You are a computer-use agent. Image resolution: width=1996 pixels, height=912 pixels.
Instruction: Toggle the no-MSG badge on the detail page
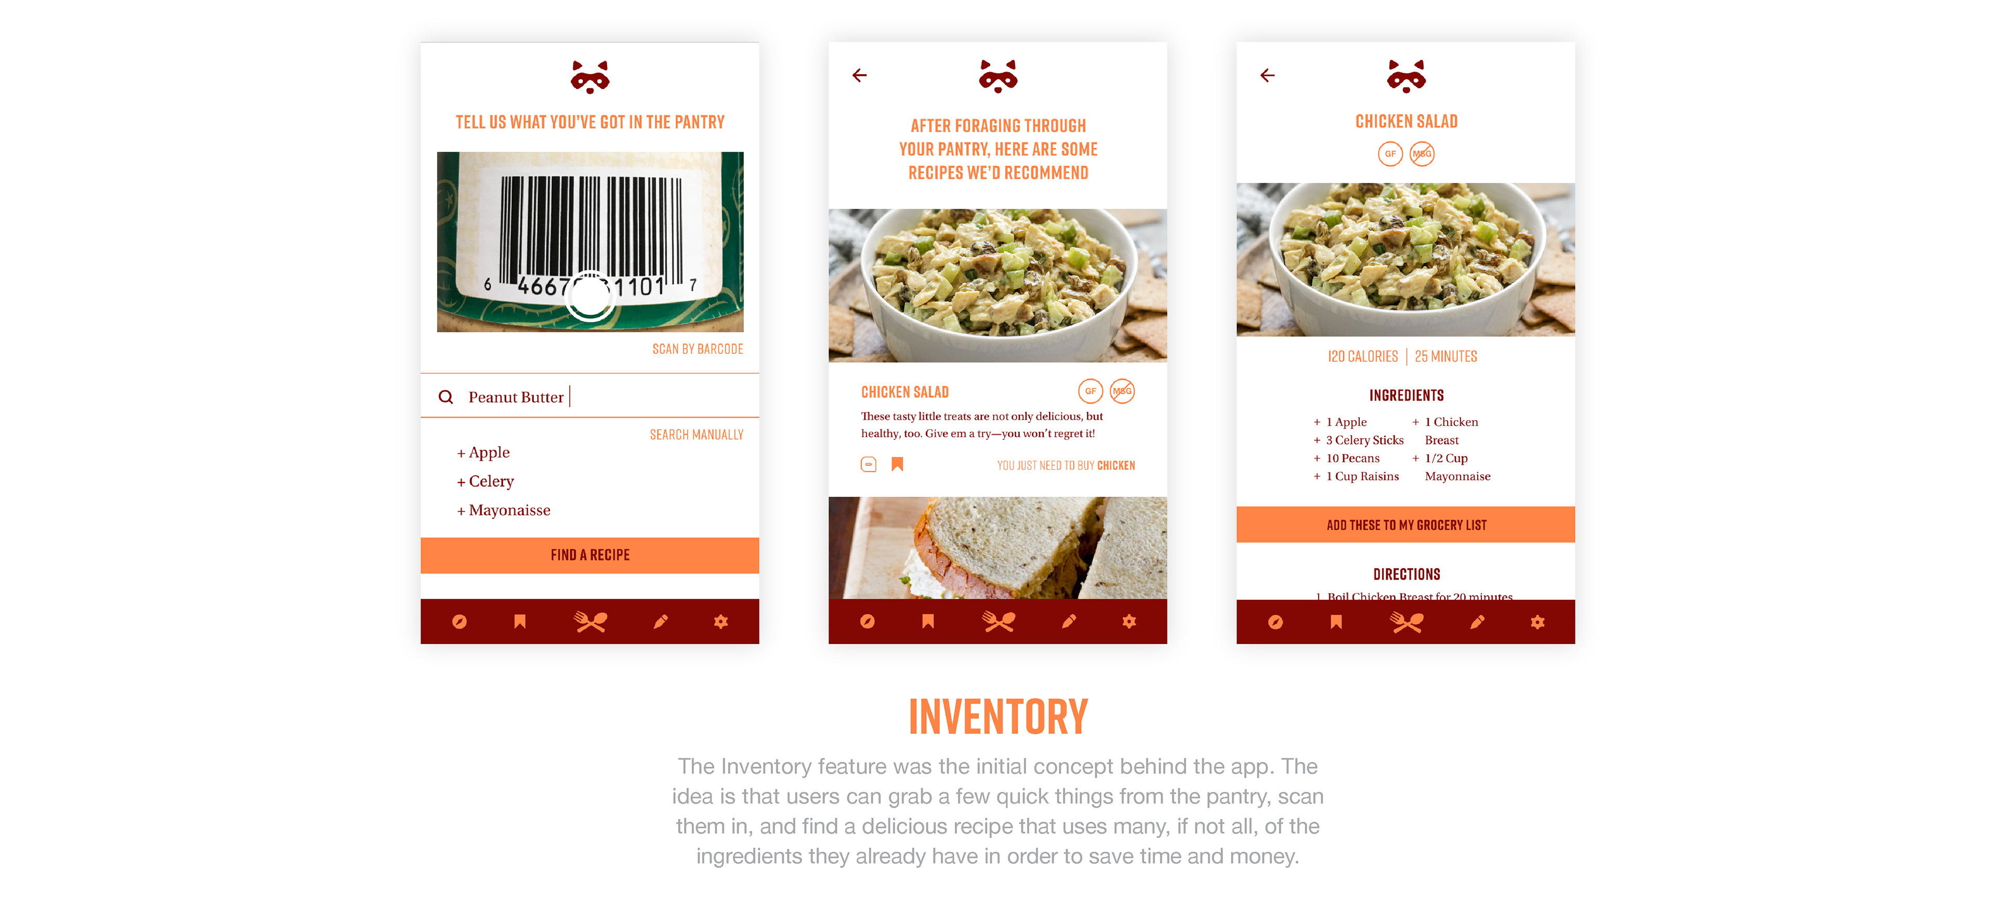click(1422, 154)
